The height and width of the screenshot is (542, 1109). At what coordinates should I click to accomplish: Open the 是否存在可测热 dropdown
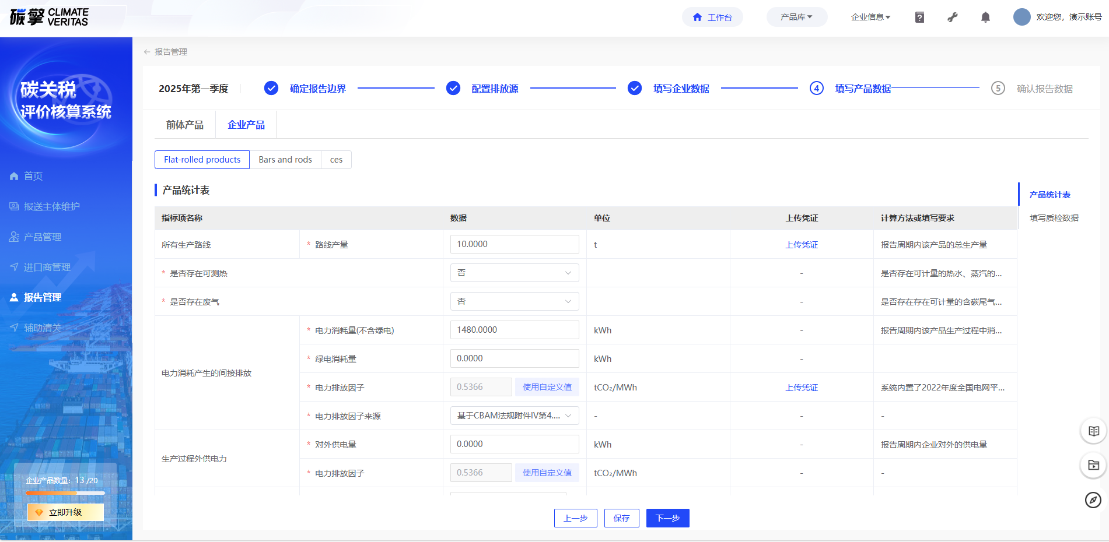click(x=514, y=273)
